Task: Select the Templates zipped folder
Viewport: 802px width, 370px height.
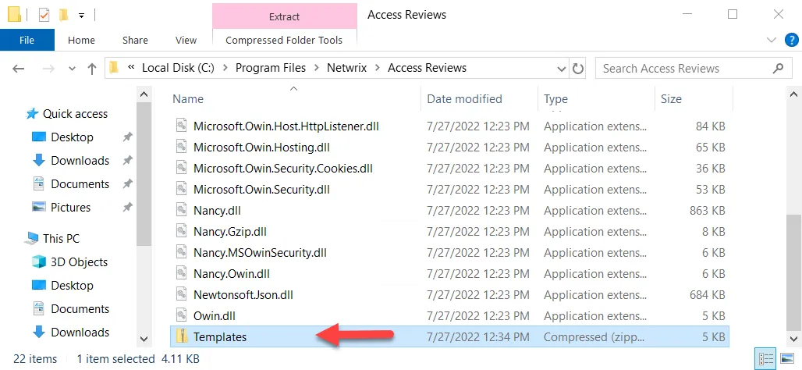Action: point(449,336)
